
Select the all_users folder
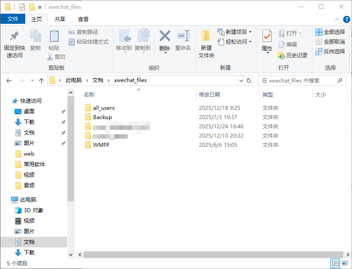104,108
